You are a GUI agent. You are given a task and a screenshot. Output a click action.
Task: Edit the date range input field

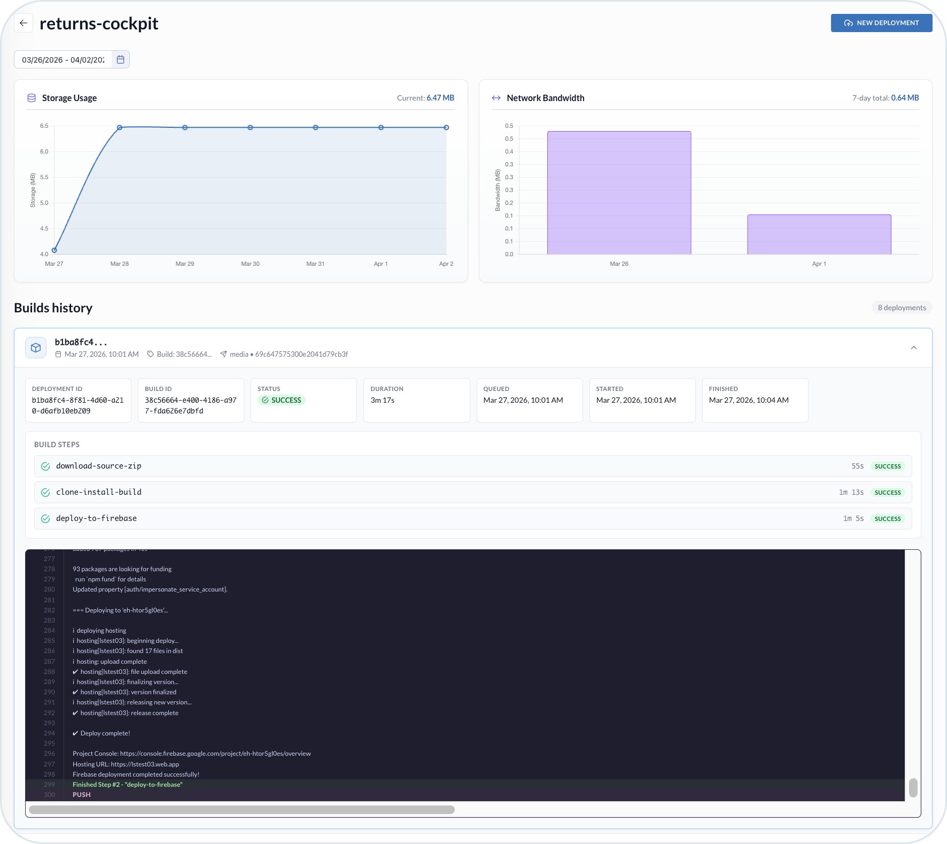(63, 59)
